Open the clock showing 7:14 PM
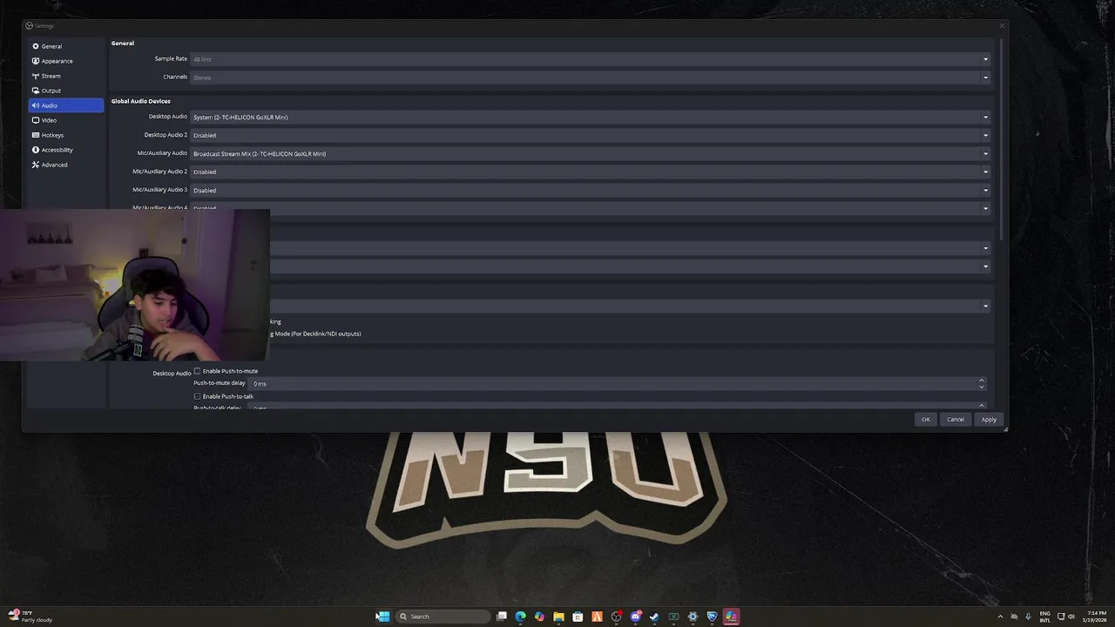This screenshot has width=1115, height=627. (1097, 617)
